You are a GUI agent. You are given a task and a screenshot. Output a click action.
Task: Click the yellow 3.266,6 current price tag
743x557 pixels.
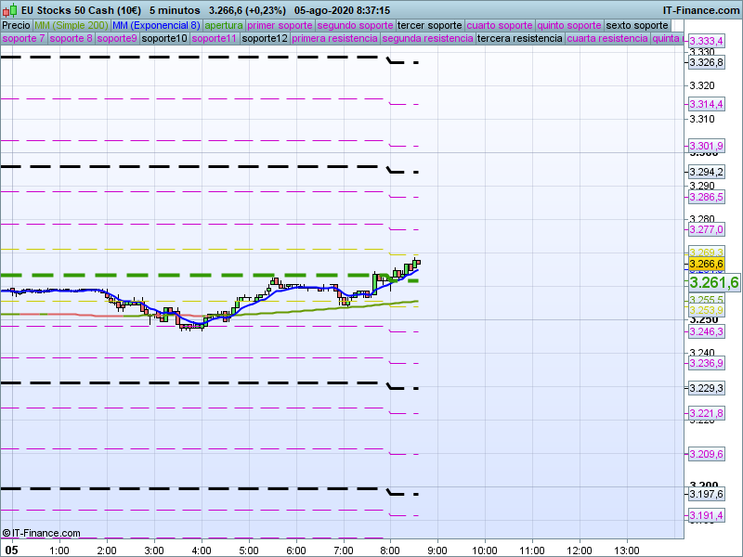click(706, 265)
